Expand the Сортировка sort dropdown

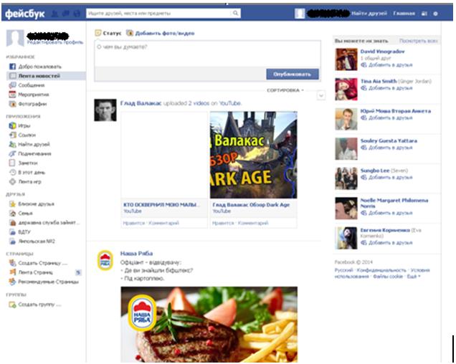(x=285, y=90)
